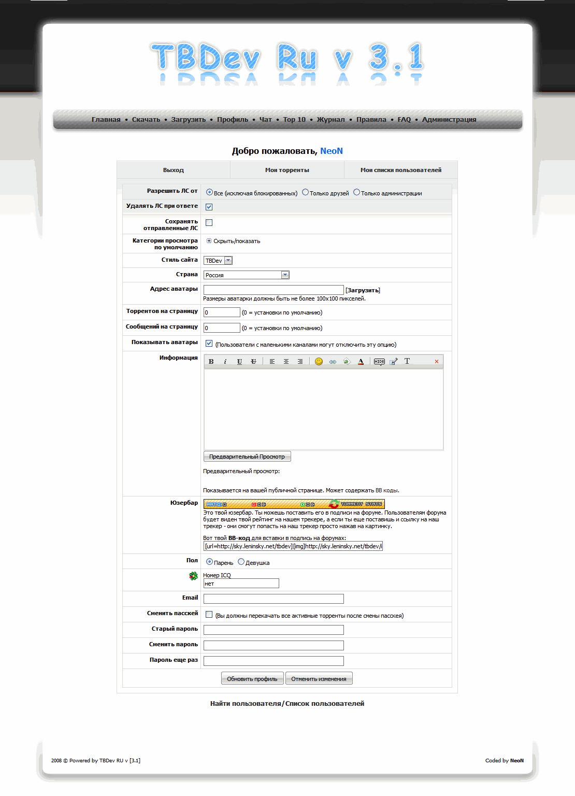
Task: Click the userbar torrent stats image
Action: pyautogui.click(x=294, y=504)
